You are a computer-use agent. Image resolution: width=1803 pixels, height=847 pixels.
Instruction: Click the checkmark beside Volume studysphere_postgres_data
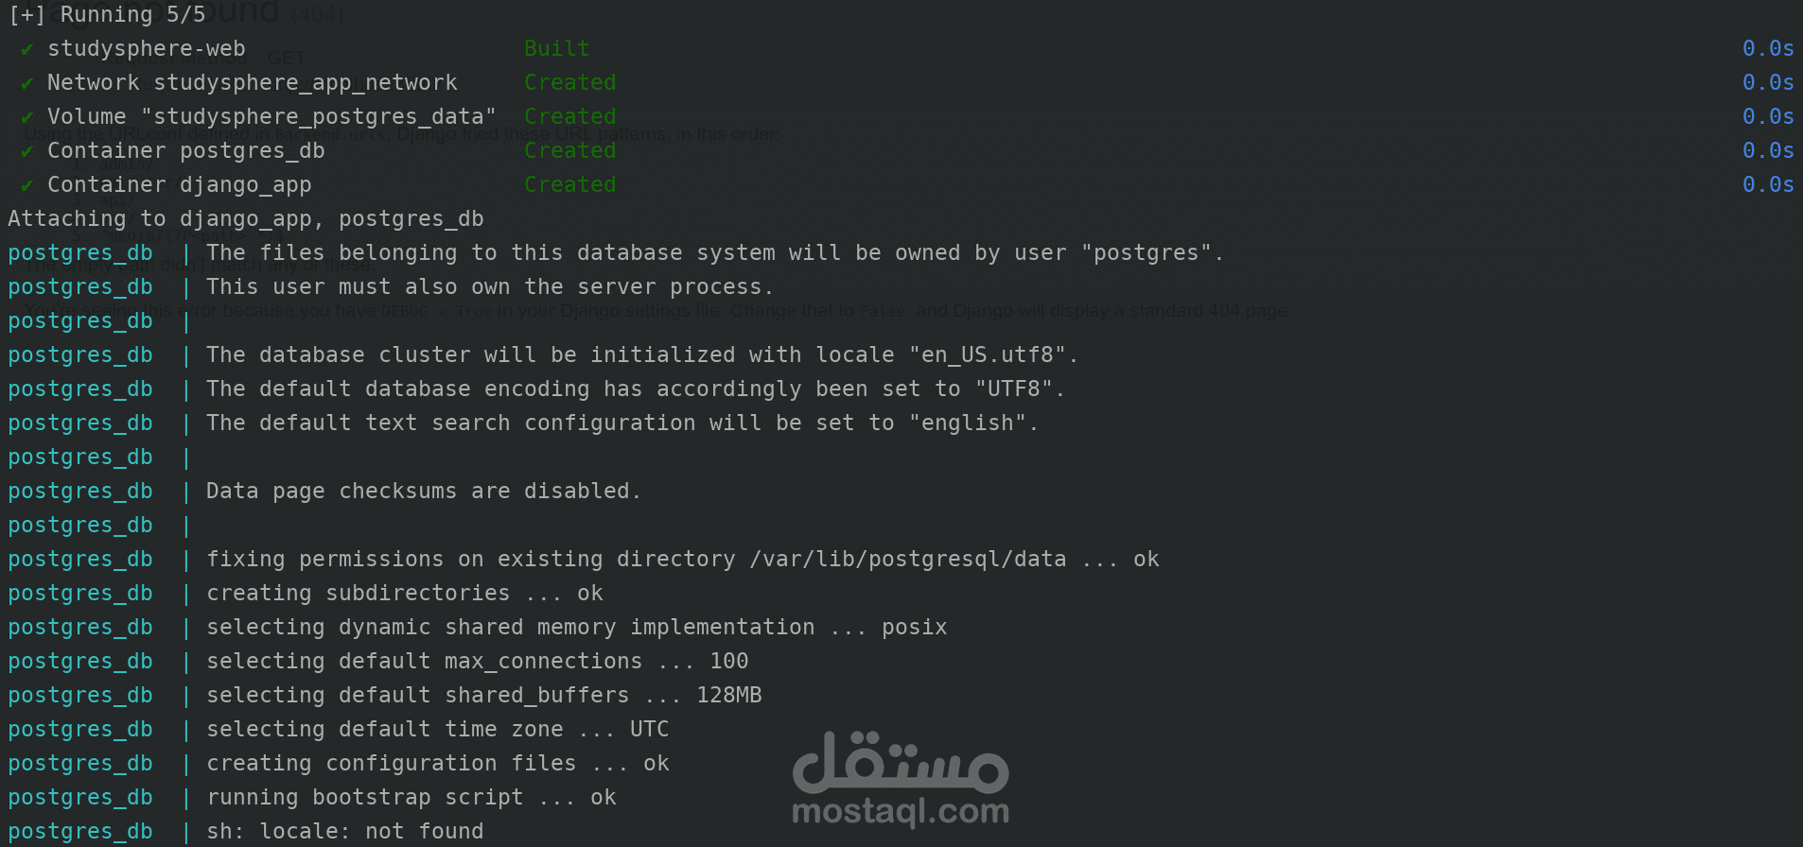27,117
